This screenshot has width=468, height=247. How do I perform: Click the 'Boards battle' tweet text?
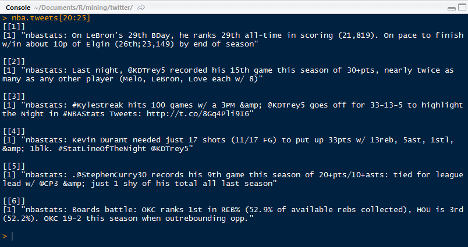[233, 214]
